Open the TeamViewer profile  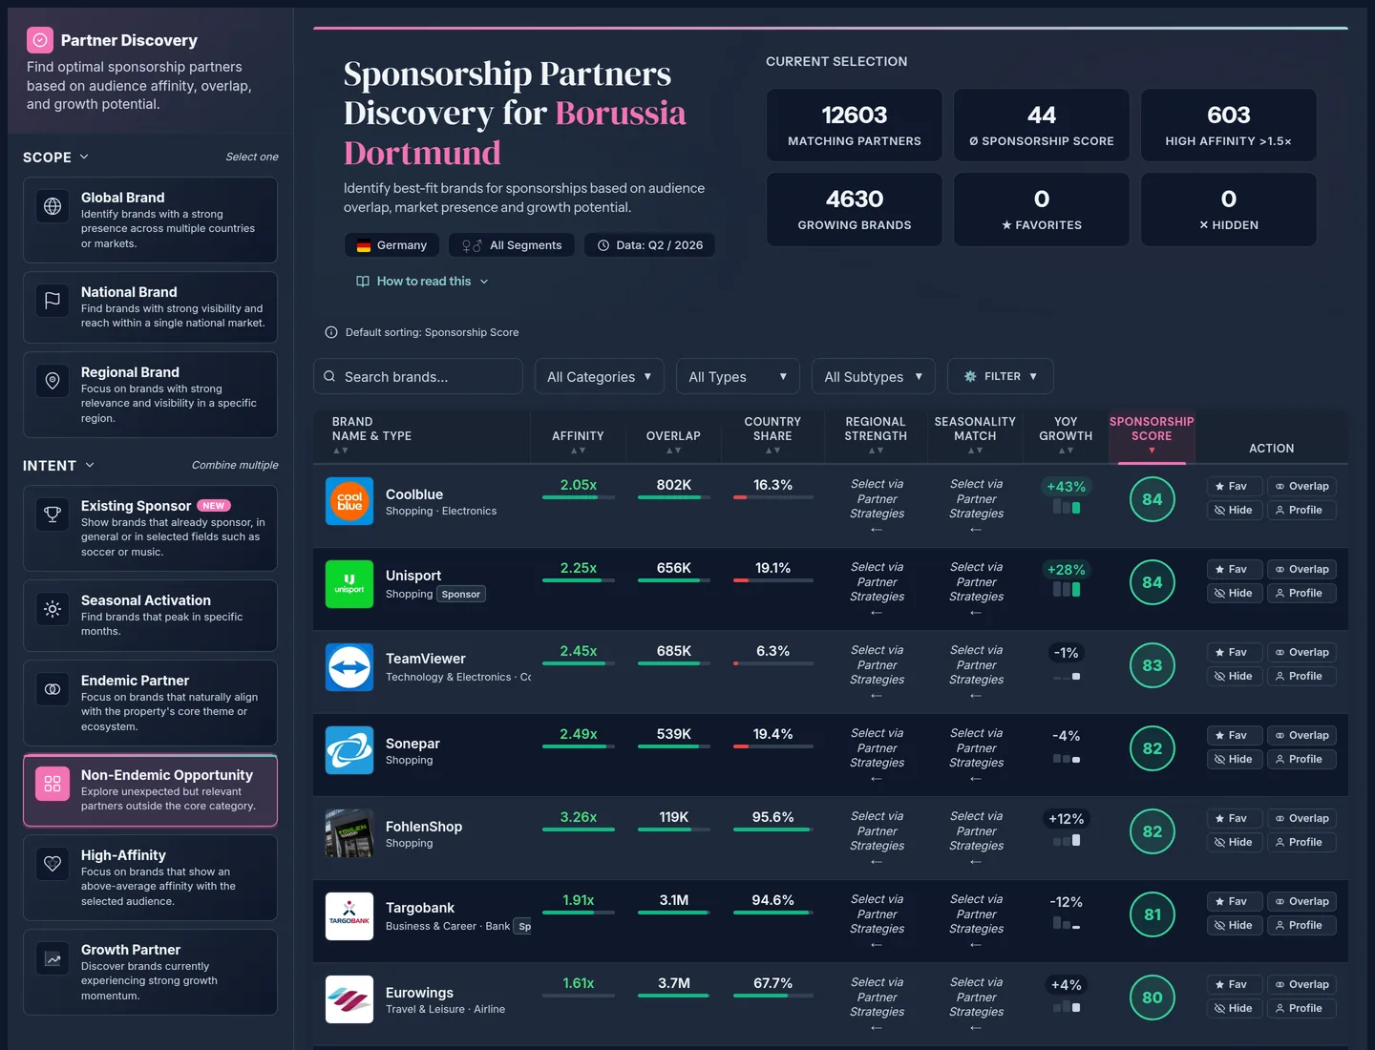pyautogui.click(x=1301, y=676)
